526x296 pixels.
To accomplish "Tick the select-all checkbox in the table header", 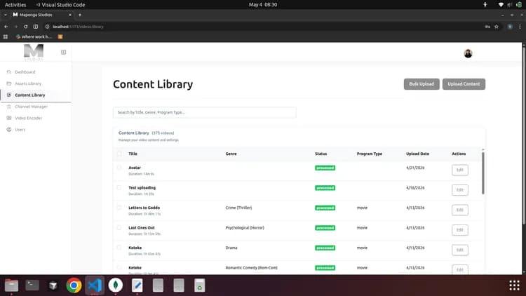I will 119,154.
